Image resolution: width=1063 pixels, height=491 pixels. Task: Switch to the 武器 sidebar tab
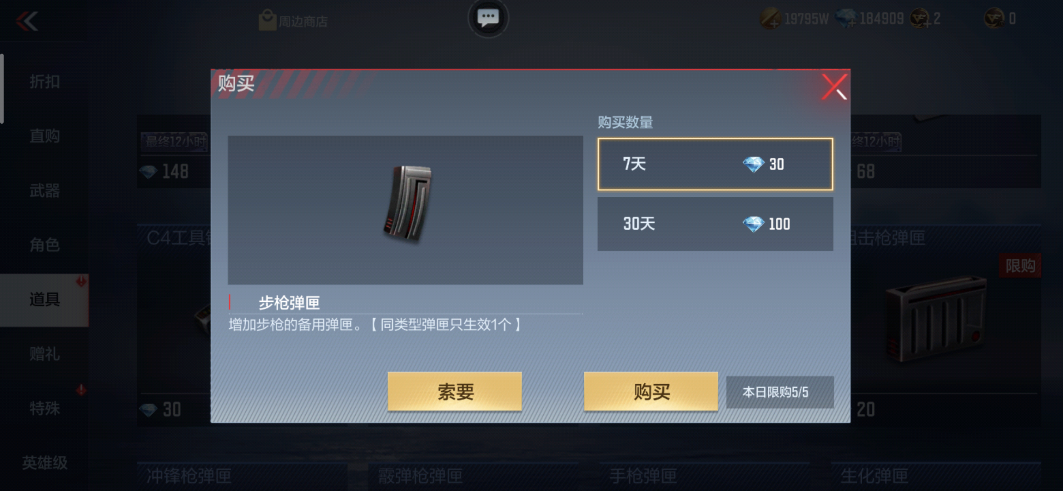click(x=45, y=190)
